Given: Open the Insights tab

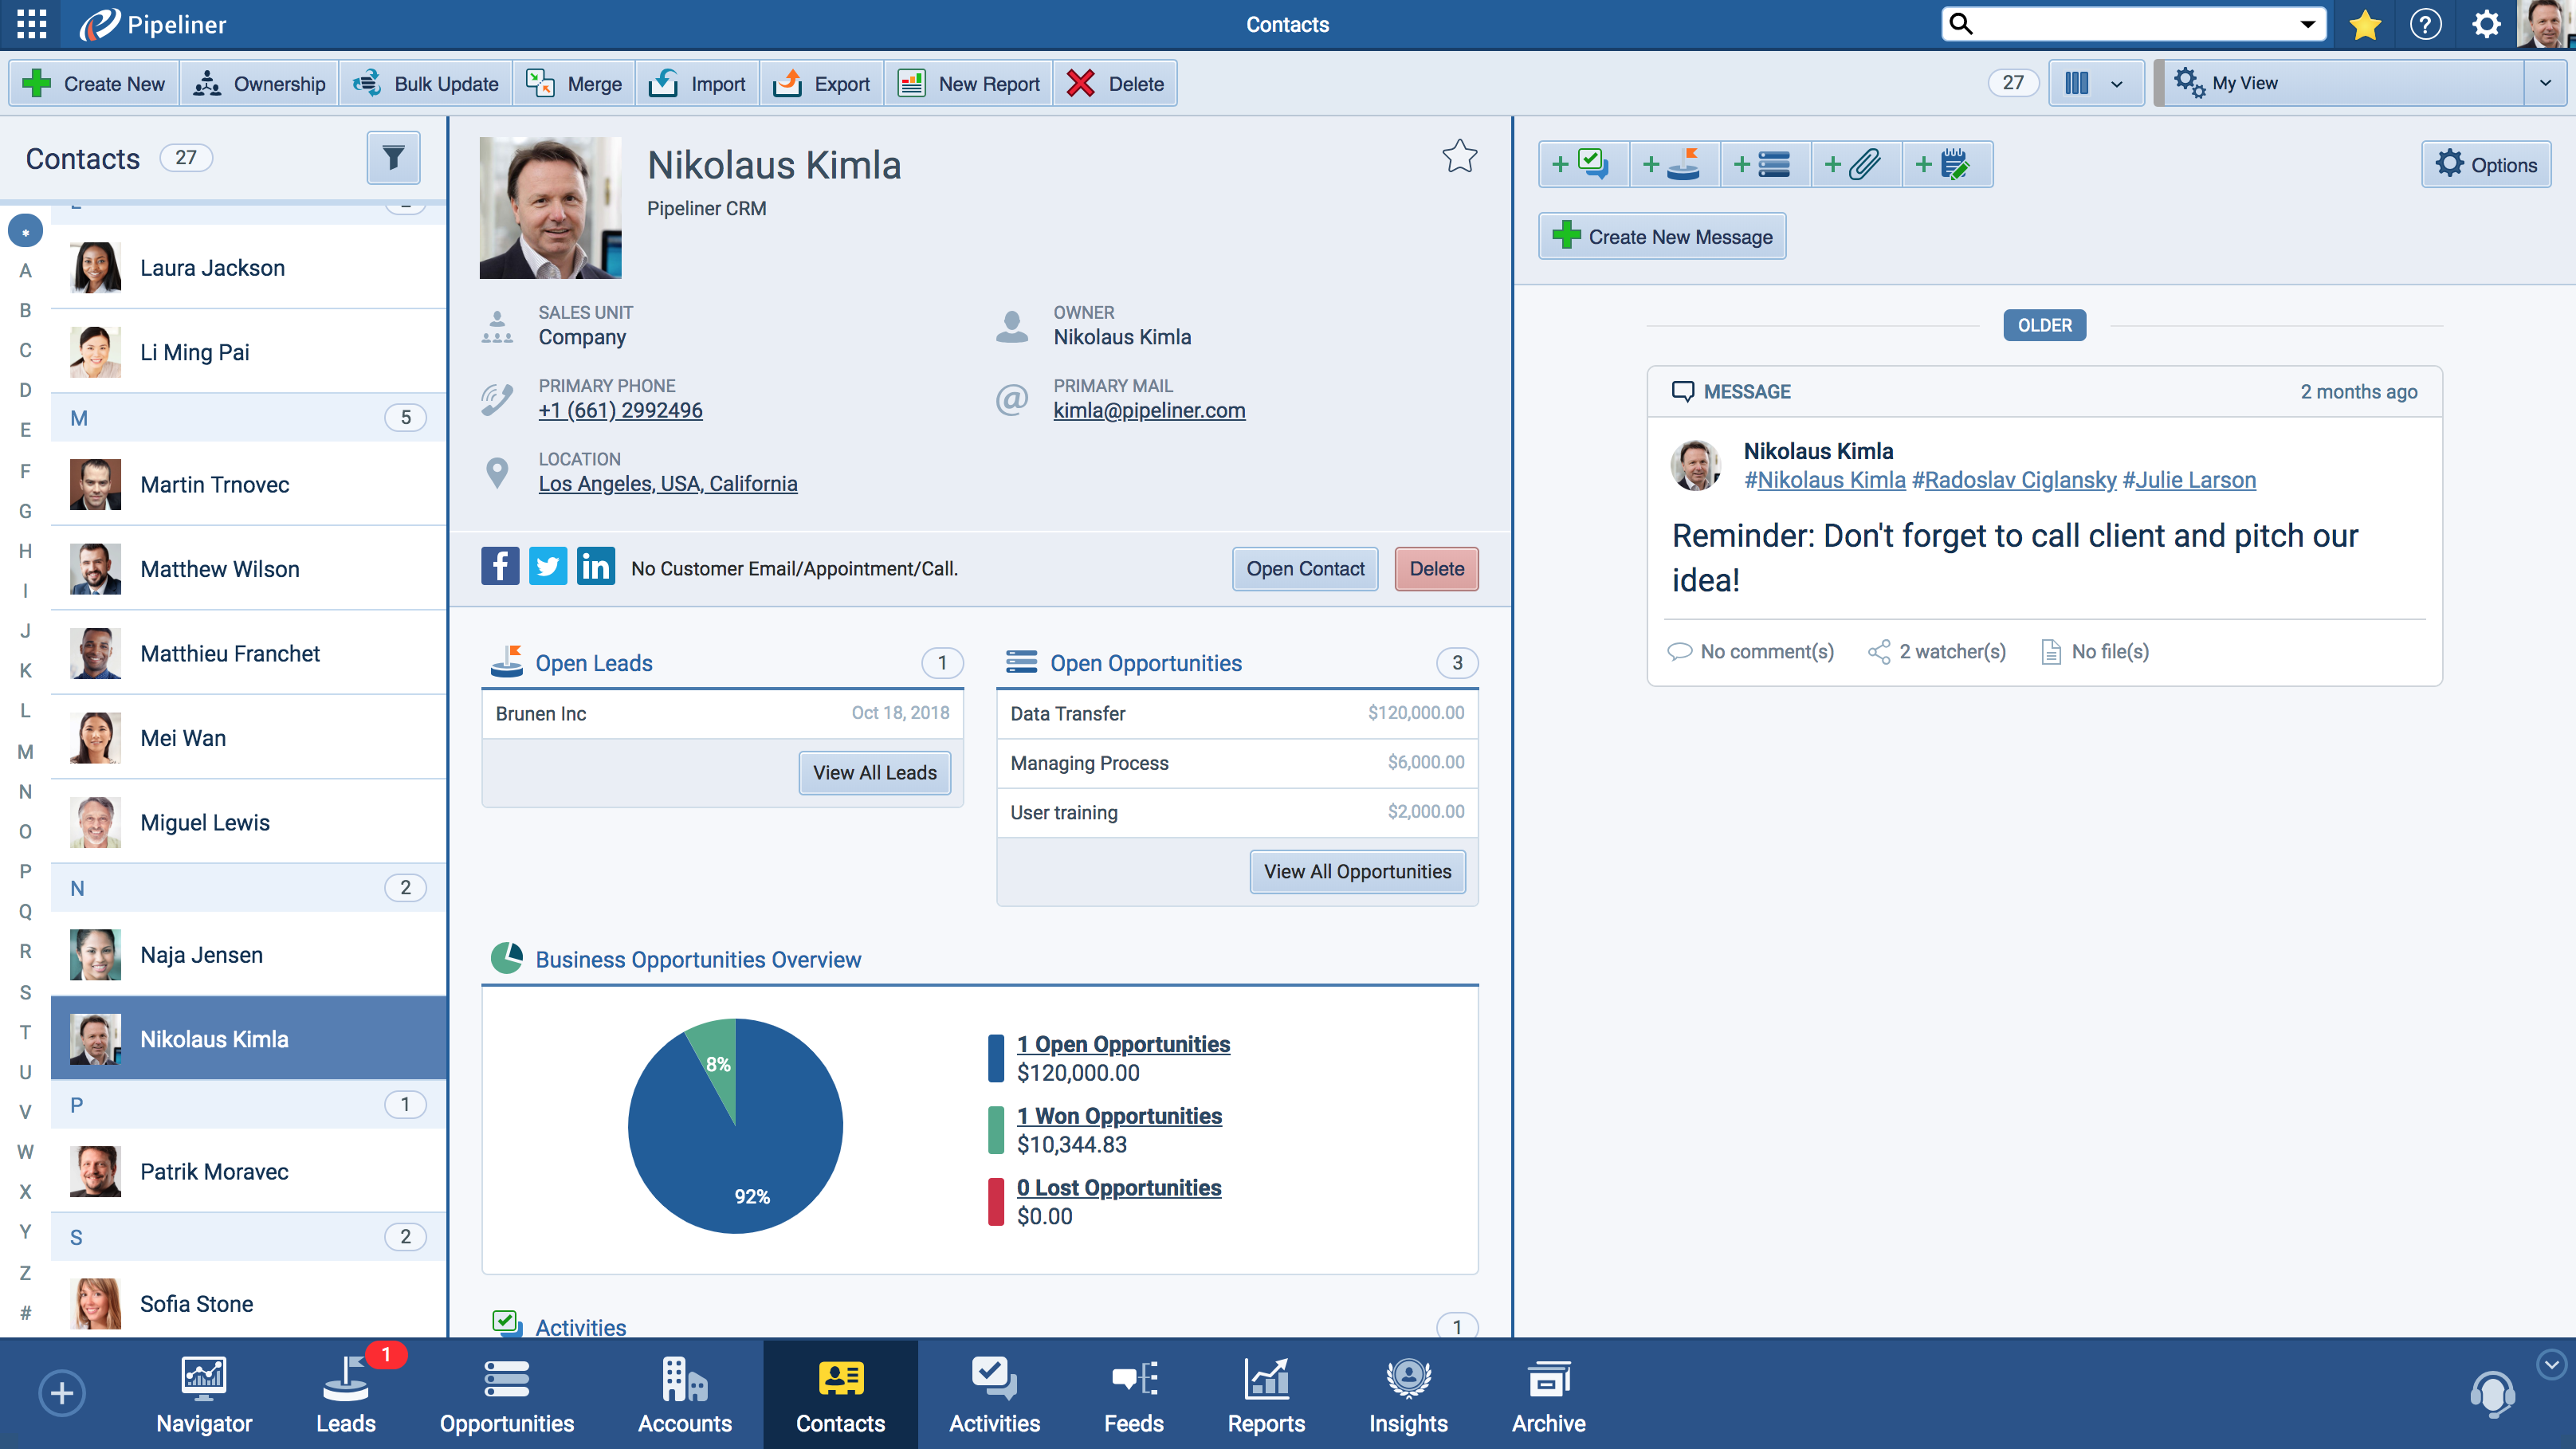Looking at the screenshot, I should point(1407,1395).
